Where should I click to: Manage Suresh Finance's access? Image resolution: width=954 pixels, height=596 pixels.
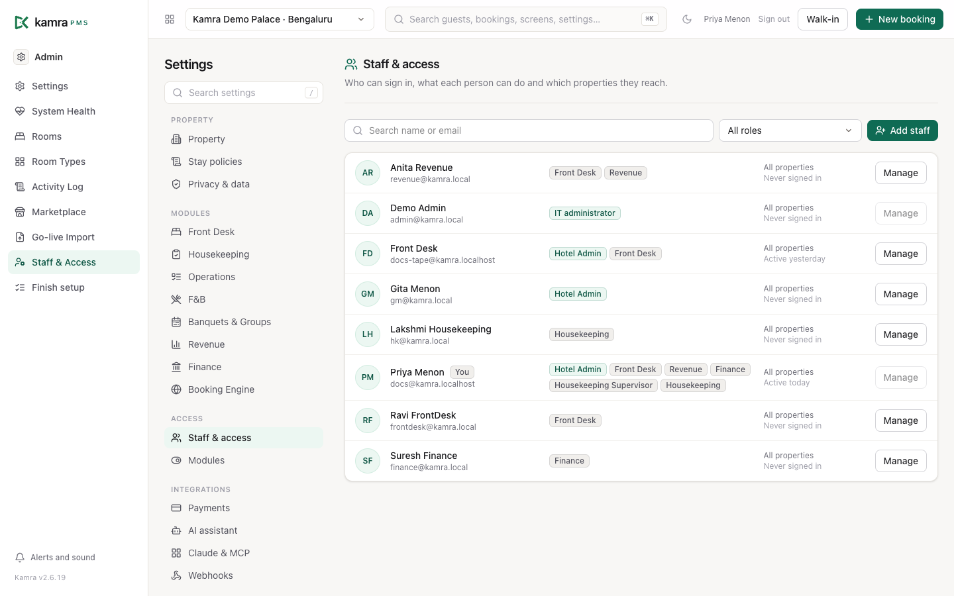[901, 461]
